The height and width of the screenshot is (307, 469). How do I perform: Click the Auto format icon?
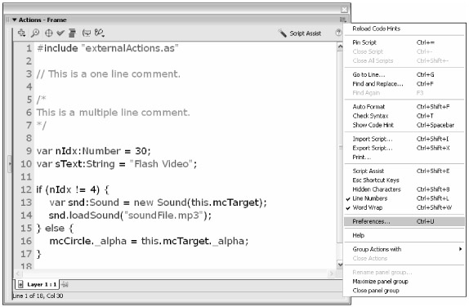point(72,33)
